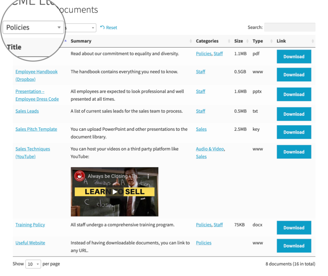Sort documents using the Size column sort icon

click(248, 41)
